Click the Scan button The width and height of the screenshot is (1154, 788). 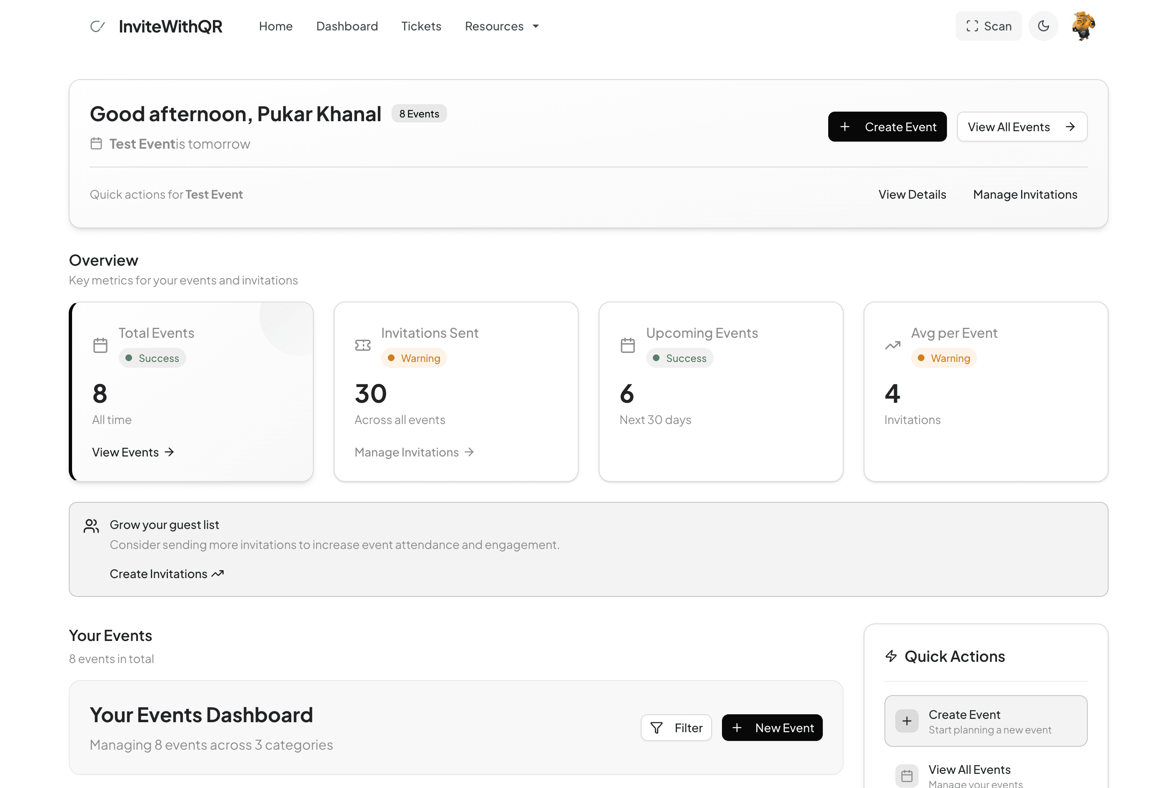(x=989, y=26)
